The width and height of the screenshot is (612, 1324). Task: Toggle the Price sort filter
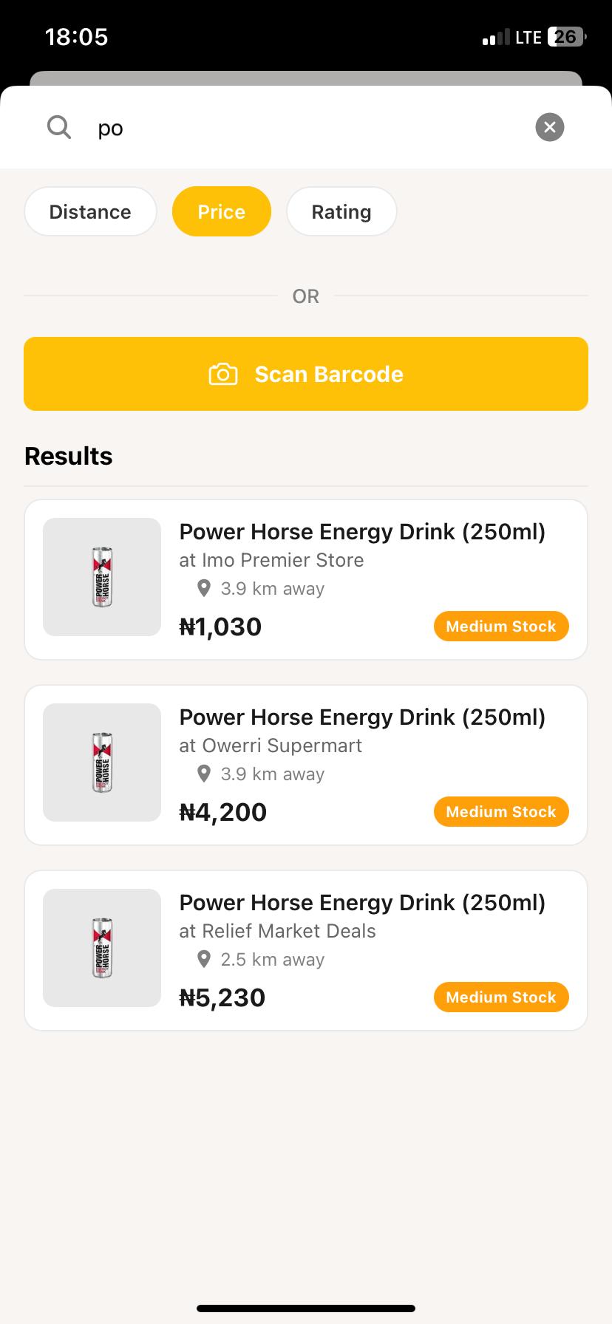(221, 212)
